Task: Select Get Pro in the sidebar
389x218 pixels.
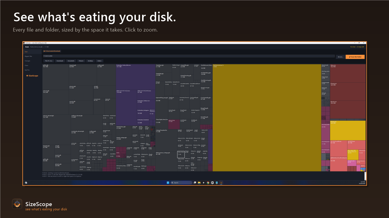Action: 32,70
